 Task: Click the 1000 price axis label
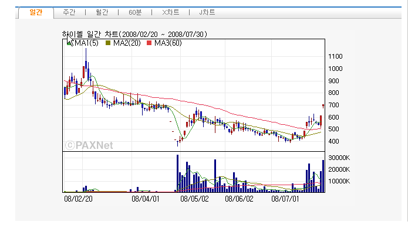[335, 69]
